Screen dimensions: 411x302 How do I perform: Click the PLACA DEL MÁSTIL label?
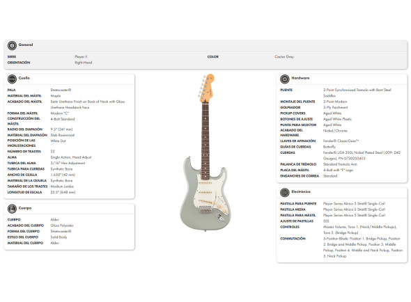(x=295, y=170)
